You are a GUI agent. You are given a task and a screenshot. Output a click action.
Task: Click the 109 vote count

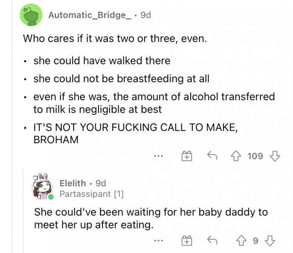(255, 156)
